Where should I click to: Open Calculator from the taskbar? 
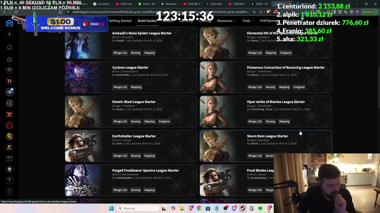pyautogui.click(x=252, y=208)
